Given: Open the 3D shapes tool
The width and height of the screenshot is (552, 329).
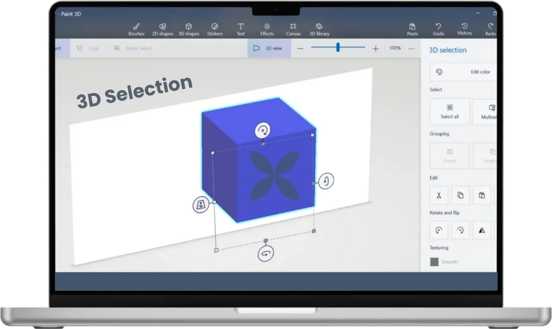Looking at the screenshot, I should (188, 29).
